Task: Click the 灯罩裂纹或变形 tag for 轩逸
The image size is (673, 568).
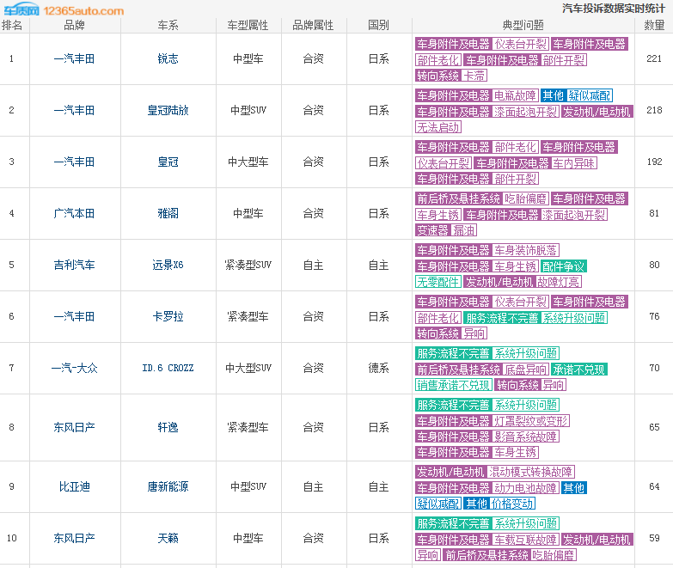Action: click(530, 421)
